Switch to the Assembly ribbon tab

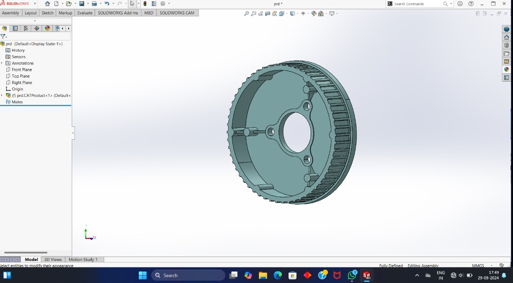(x=10, y=13)
